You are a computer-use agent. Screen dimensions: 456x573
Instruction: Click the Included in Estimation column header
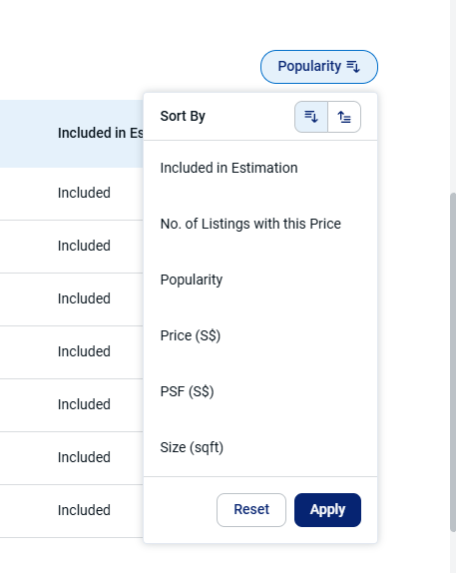coord(101,133)
